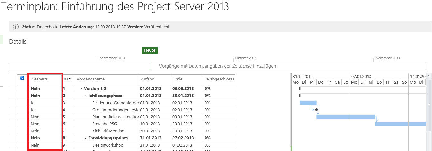The height and width of the screenshot is (151, 432).
Task: Click 'Vorgänge mit Datumsangaben der Zeitachse hinzufügen' area
Action: pos(217,66)
